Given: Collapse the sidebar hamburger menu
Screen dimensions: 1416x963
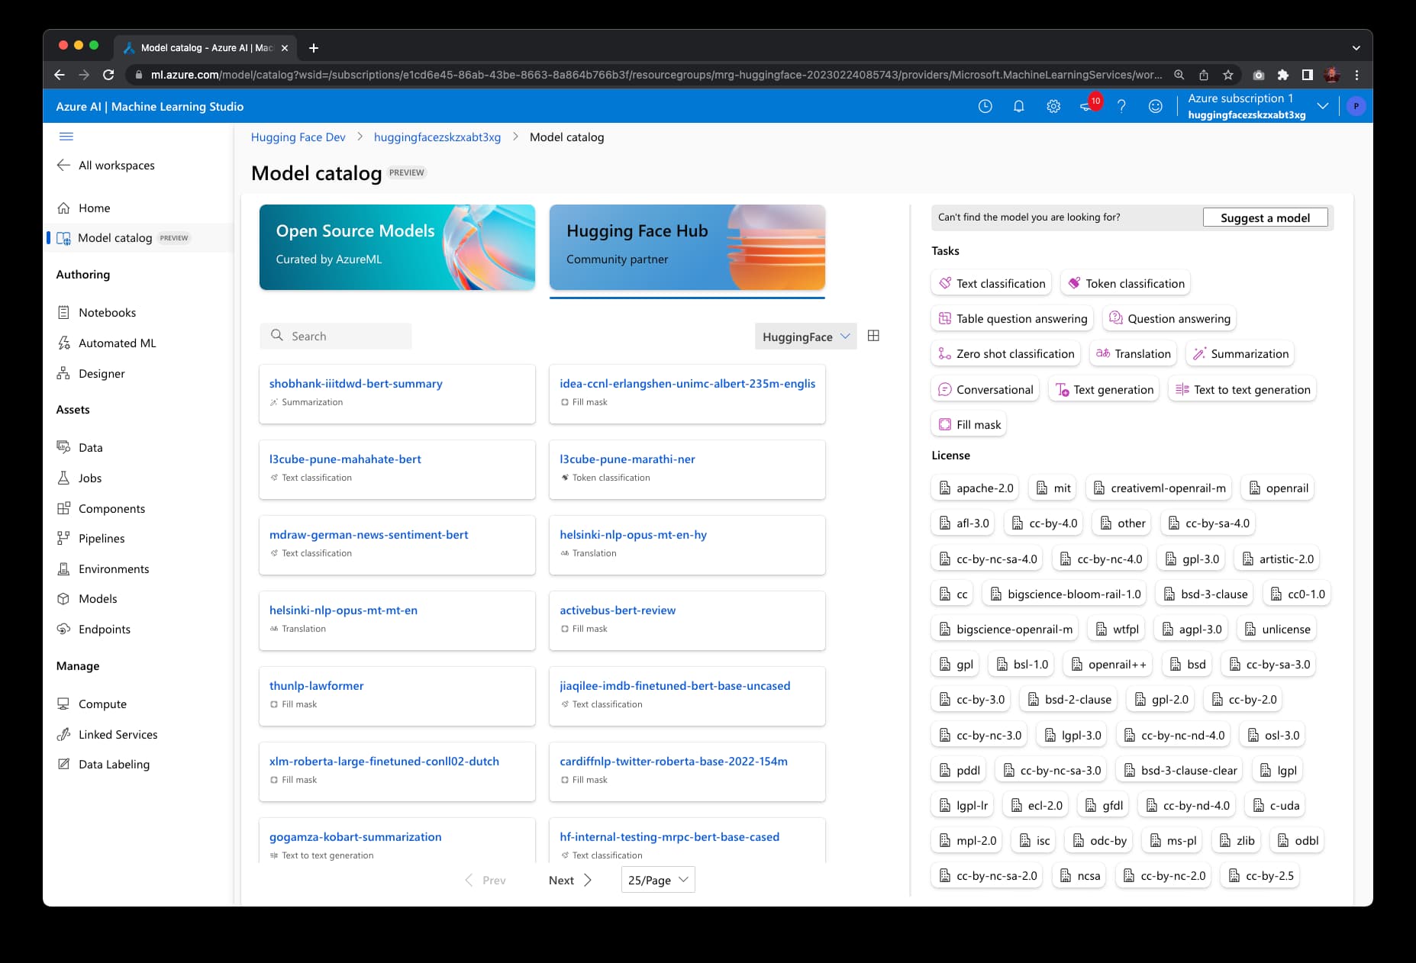Looking at the screenshot, I should pos(66,137).
